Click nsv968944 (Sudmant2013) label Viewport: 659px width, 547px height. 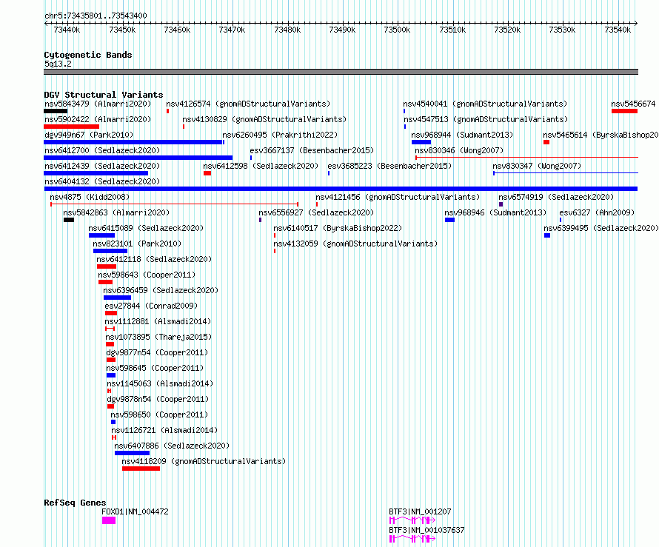pos(462,135)
